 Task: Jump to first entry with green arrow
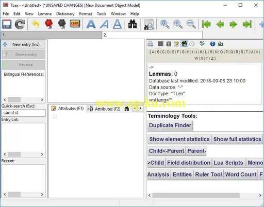[206, 24]
